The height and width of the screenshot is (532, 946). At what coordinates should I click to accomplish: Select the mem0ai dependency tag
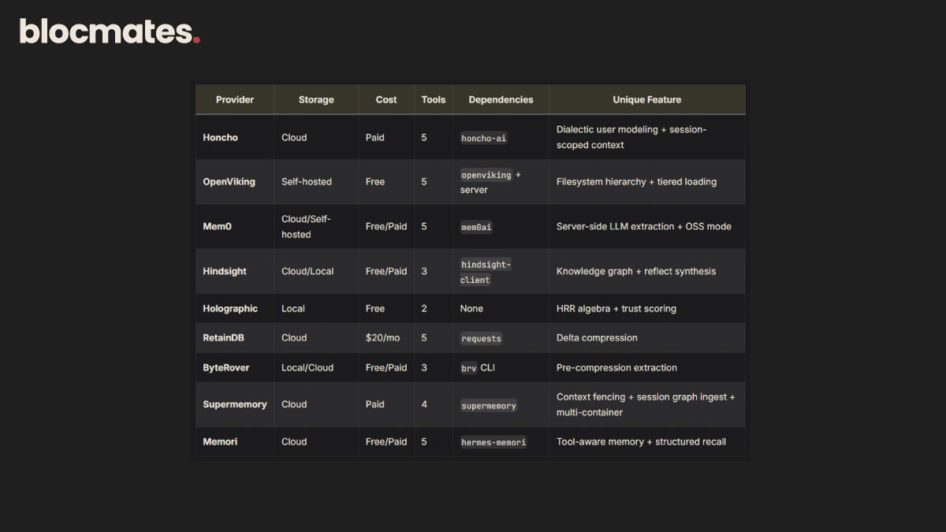pos(476,227)
